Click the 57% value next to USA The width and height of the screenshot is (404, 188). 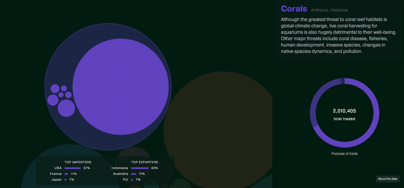pos(86,168)
